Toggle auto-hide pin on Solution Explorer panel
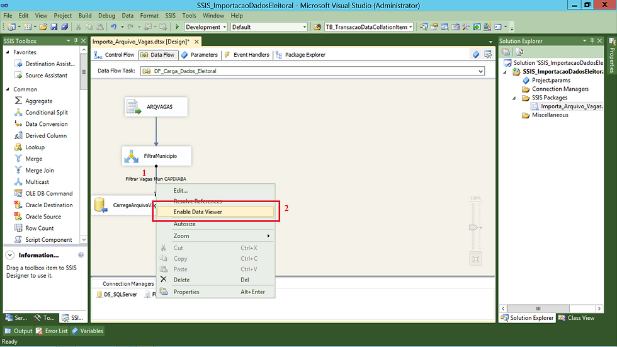 click(592, 40)
